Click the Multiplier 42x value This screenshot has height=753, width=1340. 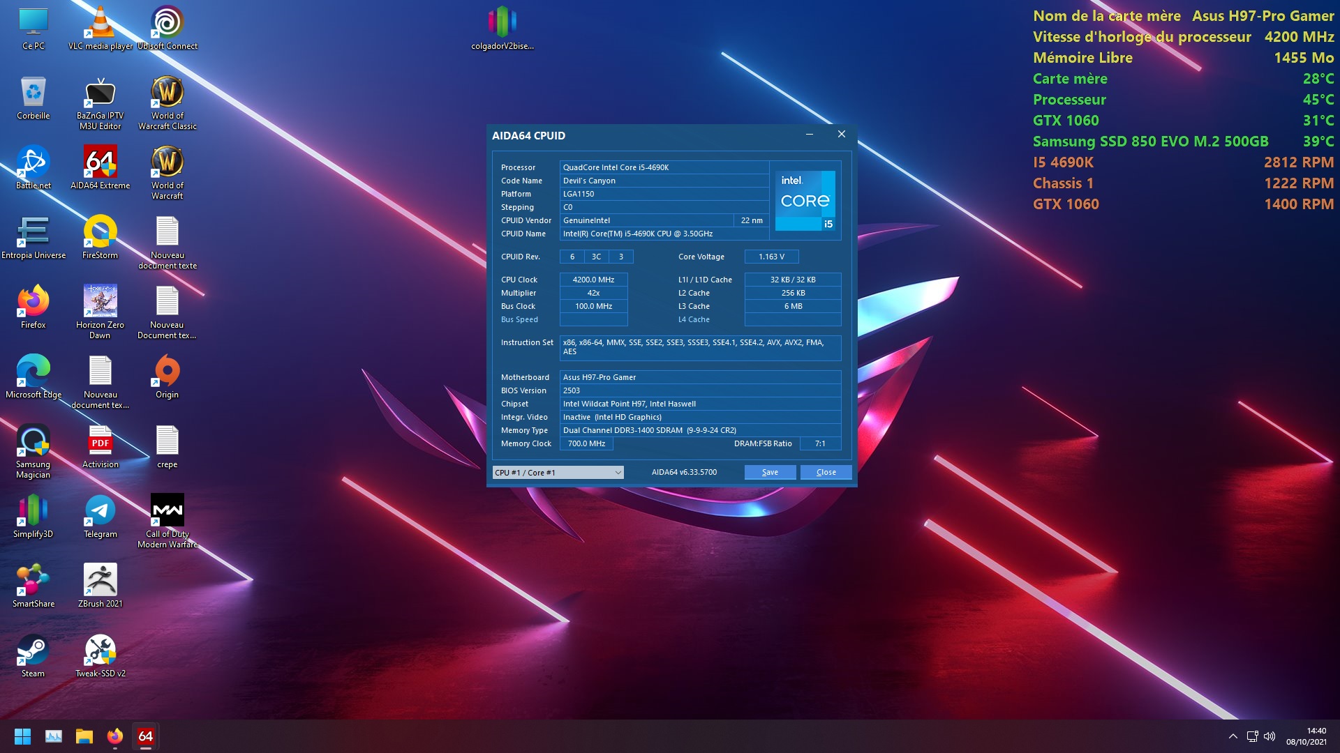593,293
